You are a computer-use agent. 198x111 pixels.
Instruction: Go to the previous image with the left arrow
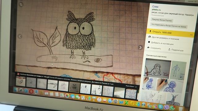[x=20, y=36]
